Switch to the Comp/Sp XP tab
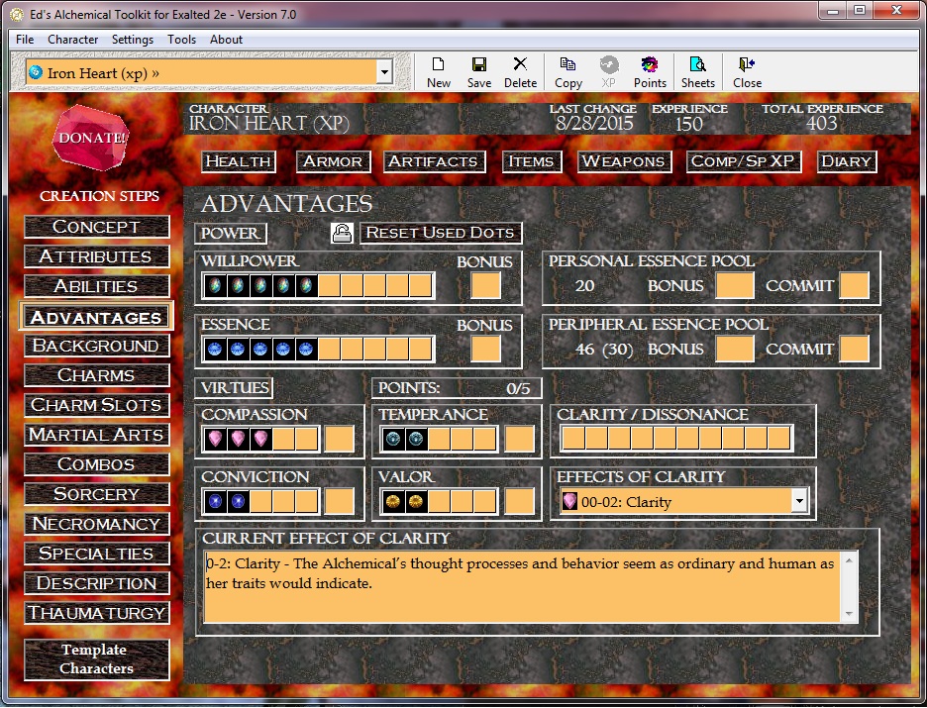This screenshot has height=708, width=927. tap(743, 161)
